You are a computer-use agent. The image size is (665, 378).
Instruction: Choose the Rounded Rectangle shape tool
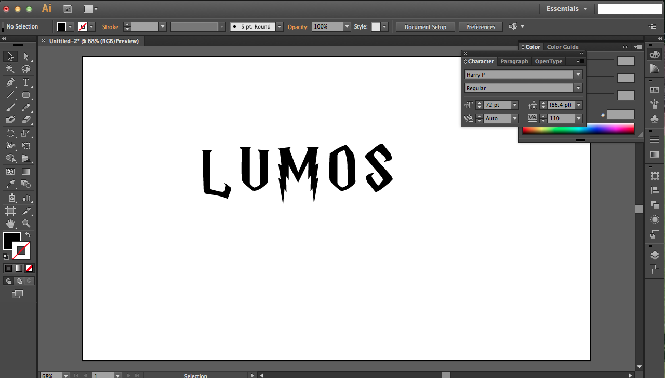point(26,95)
